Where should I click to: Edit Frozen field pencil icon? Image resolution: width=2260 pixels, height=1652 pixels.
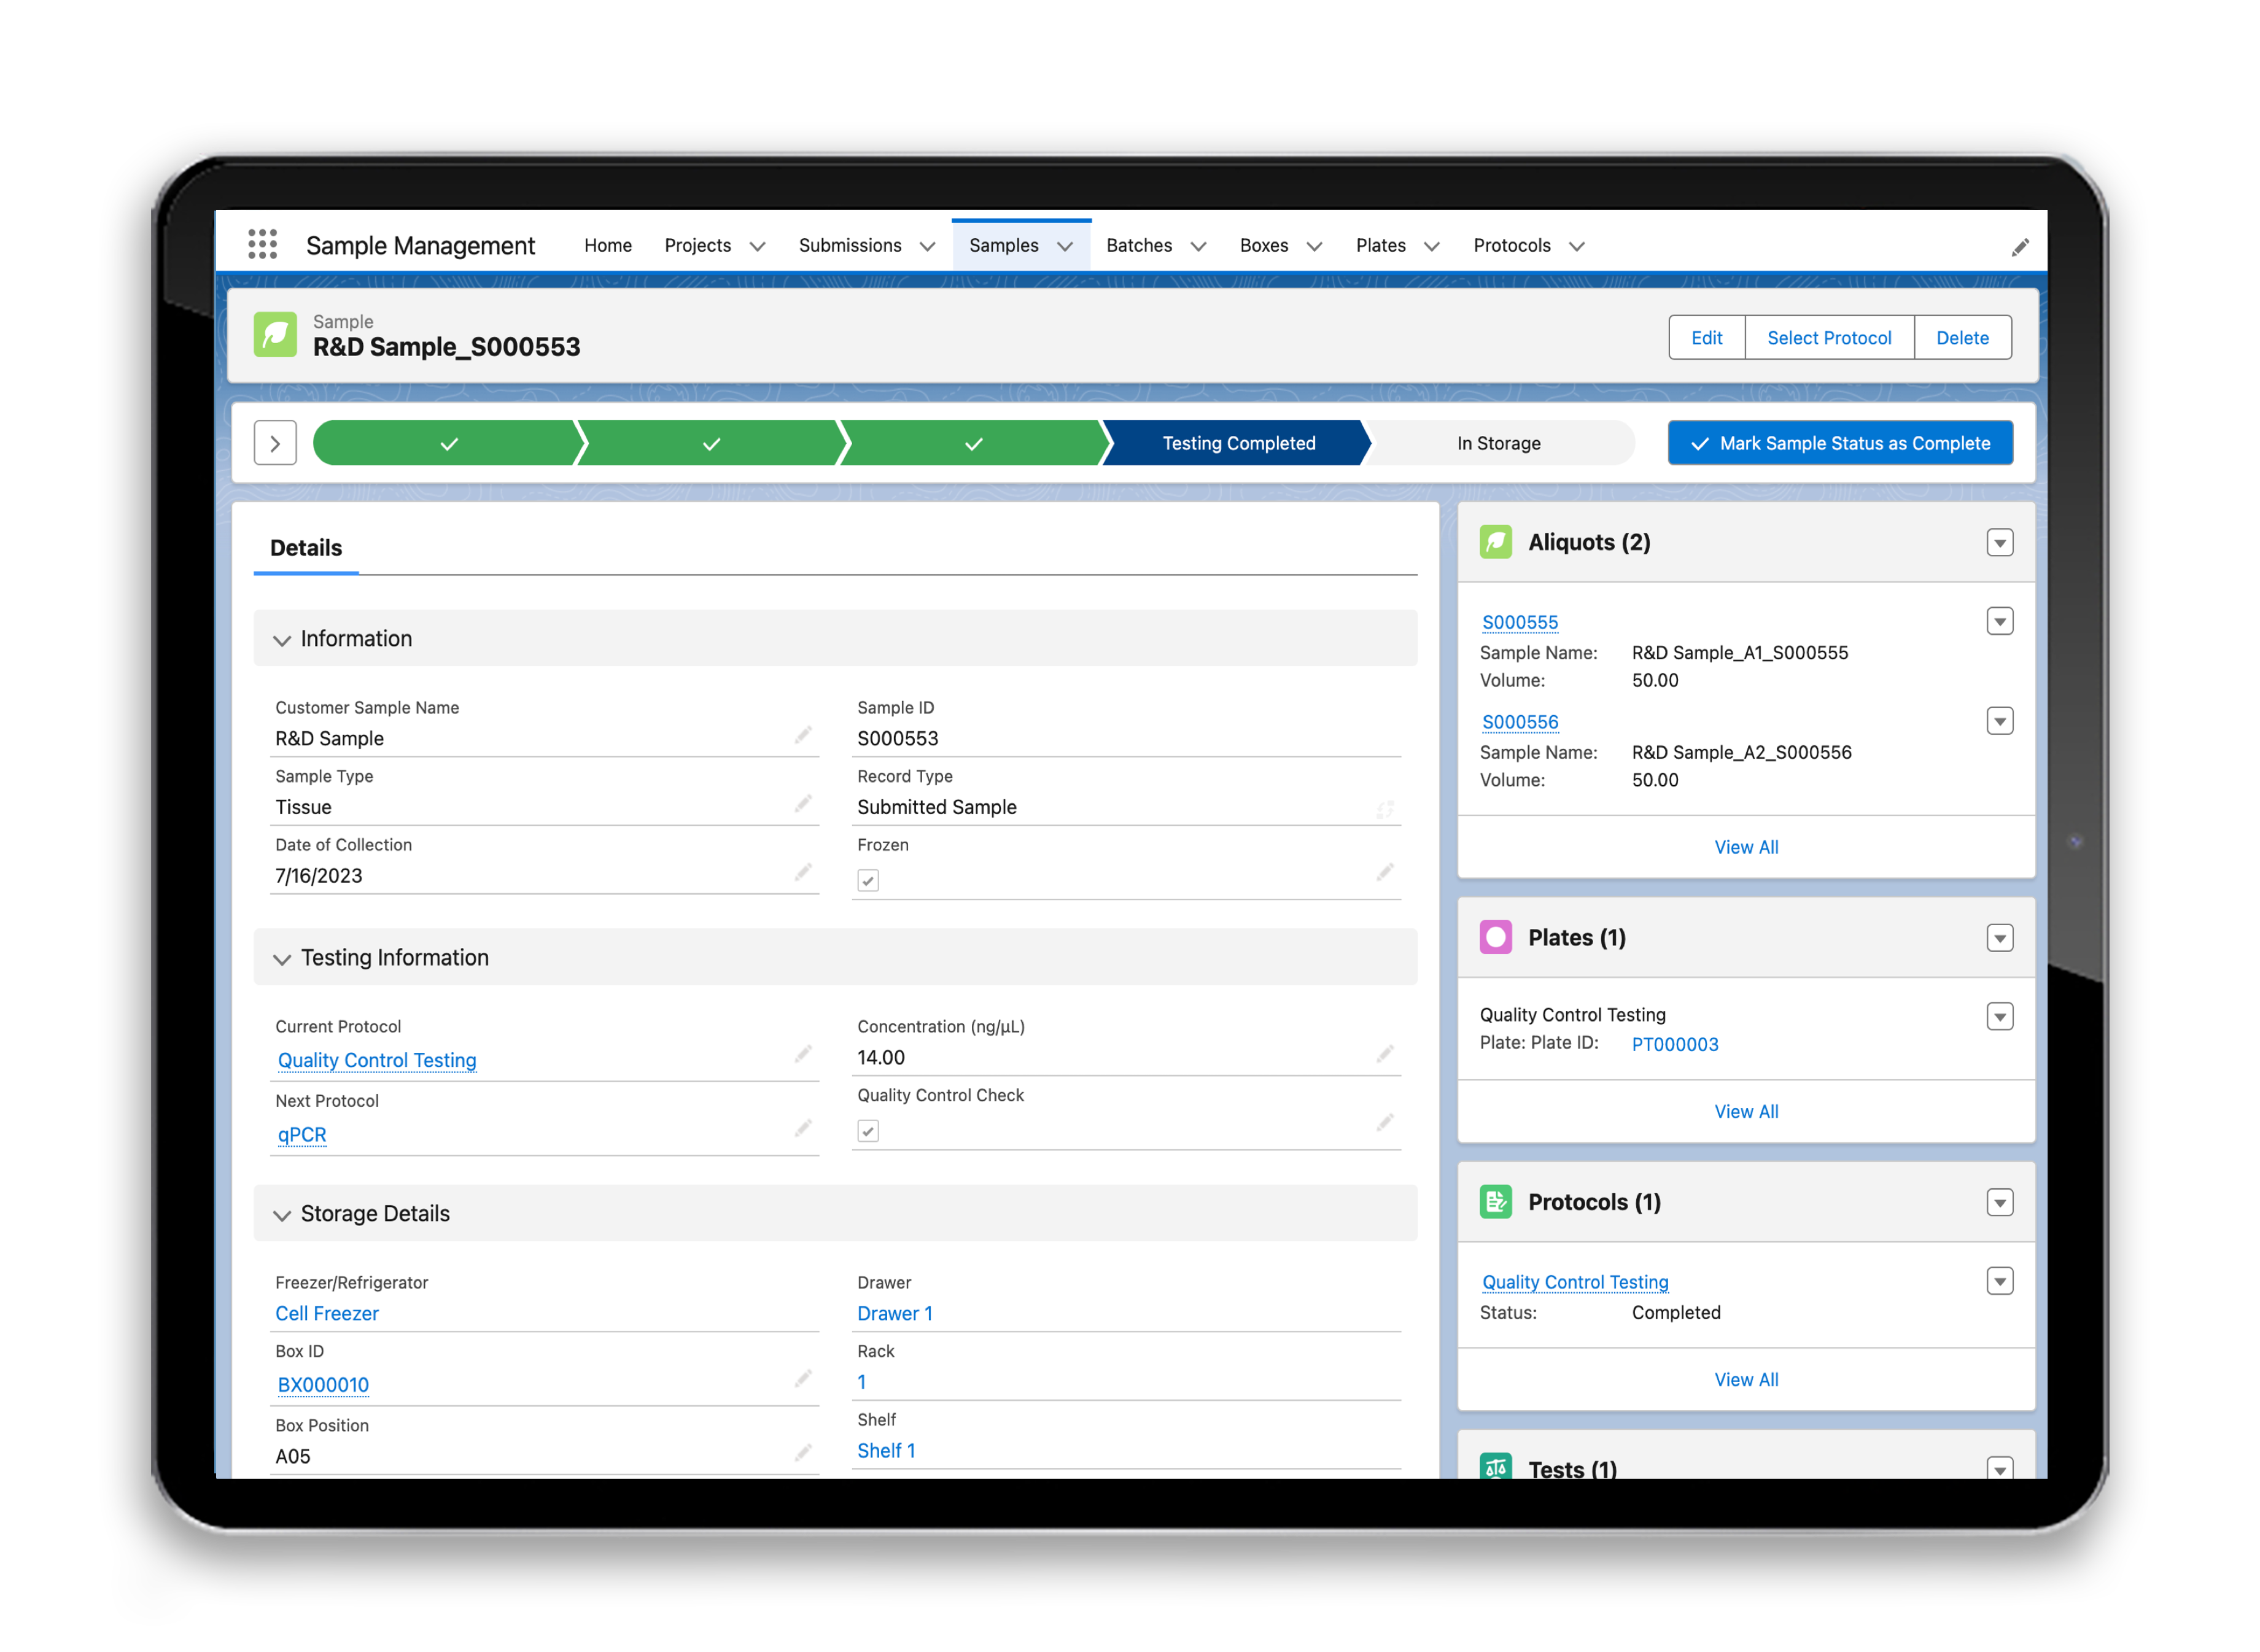[1384, 873]
